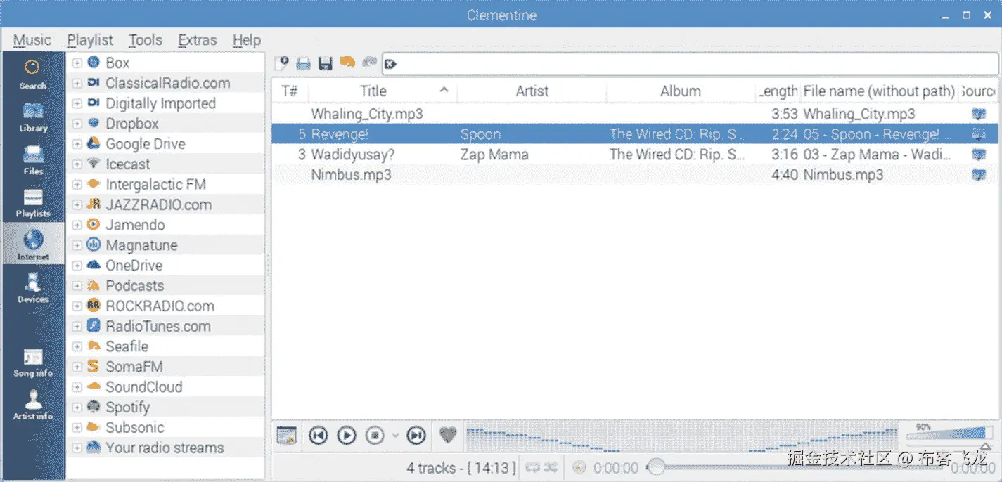Open the Library sidebar tab

coord(33,117)
